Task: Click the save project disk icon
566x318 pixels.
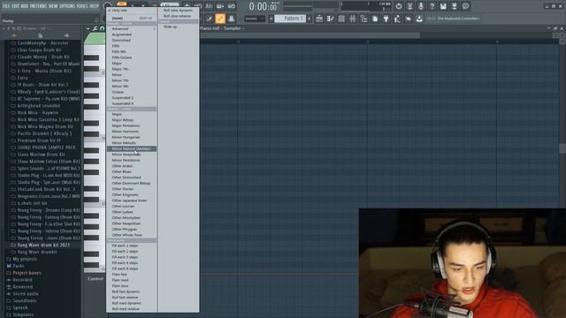Action: click(x=443, y=6)
